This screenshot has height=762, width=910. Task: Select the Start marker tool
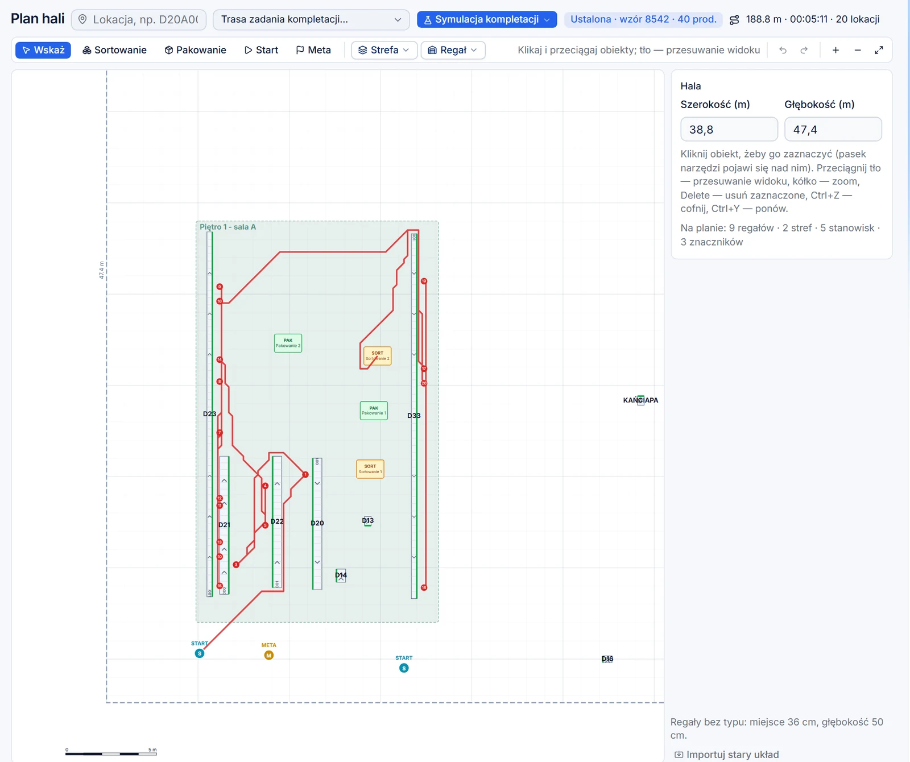[261, 50]
